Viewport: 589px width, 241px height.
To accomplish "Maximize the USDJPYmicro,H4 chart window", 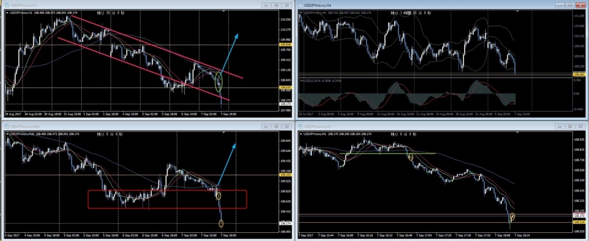I will coord(570,5).
